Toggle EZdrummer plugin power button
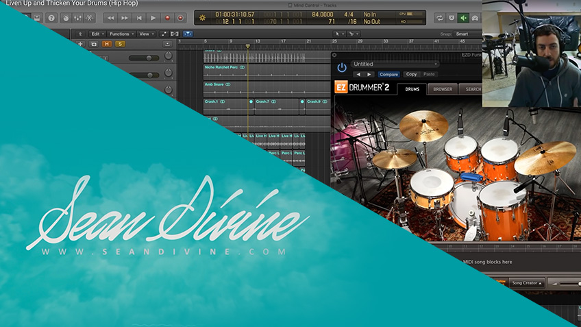The height and width of the screenshot is (327, 581). pos(342,67)
